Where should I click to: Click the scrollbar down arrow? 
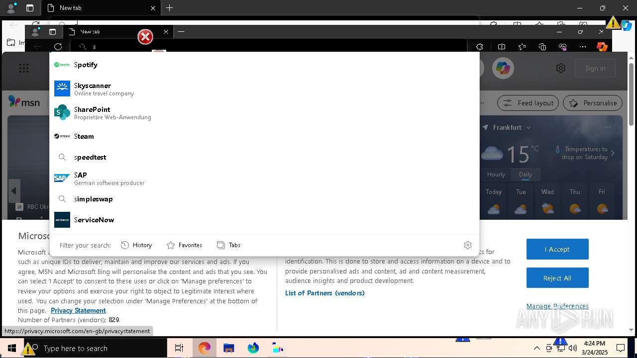(631, 329)
